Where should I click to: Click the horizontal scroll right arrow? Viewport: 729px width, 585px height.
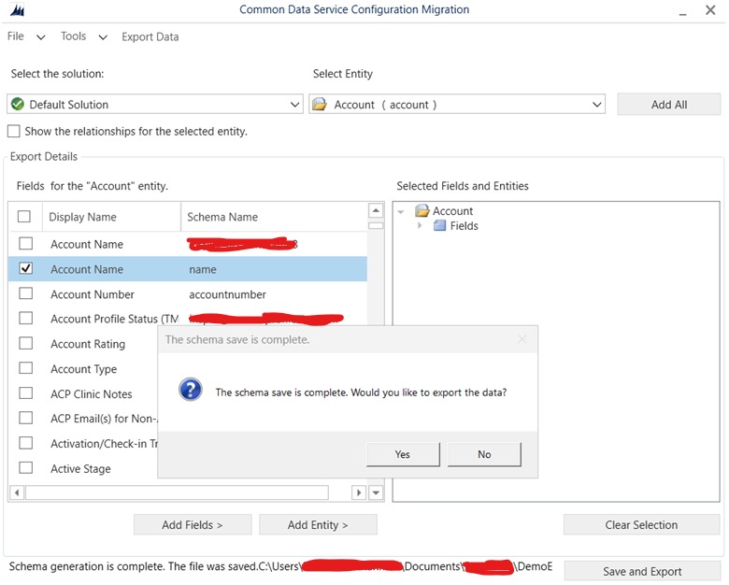click(359, 492)
